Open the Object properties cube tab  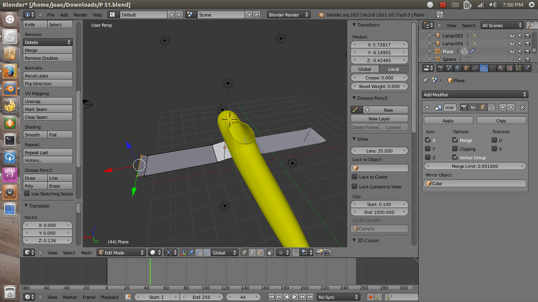pyautogui.click(x=466, y=68)
